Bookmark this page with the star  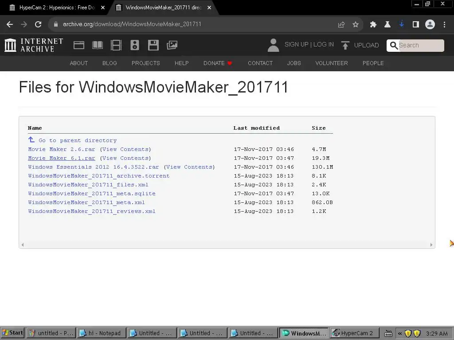[356, 25]
